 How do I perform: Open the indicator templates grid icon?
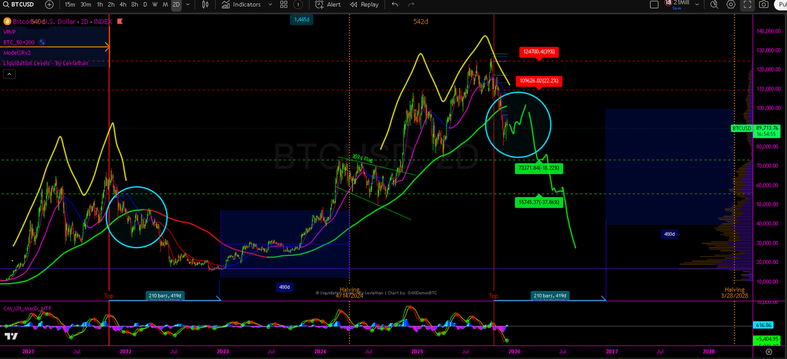click(284, 5)
